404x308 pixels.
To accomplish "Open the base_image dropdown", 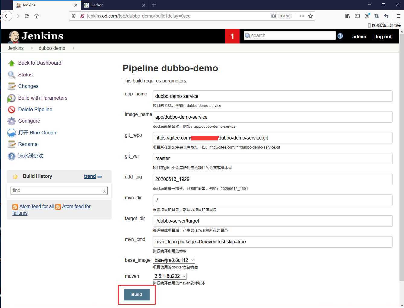I will click(174, 260).
